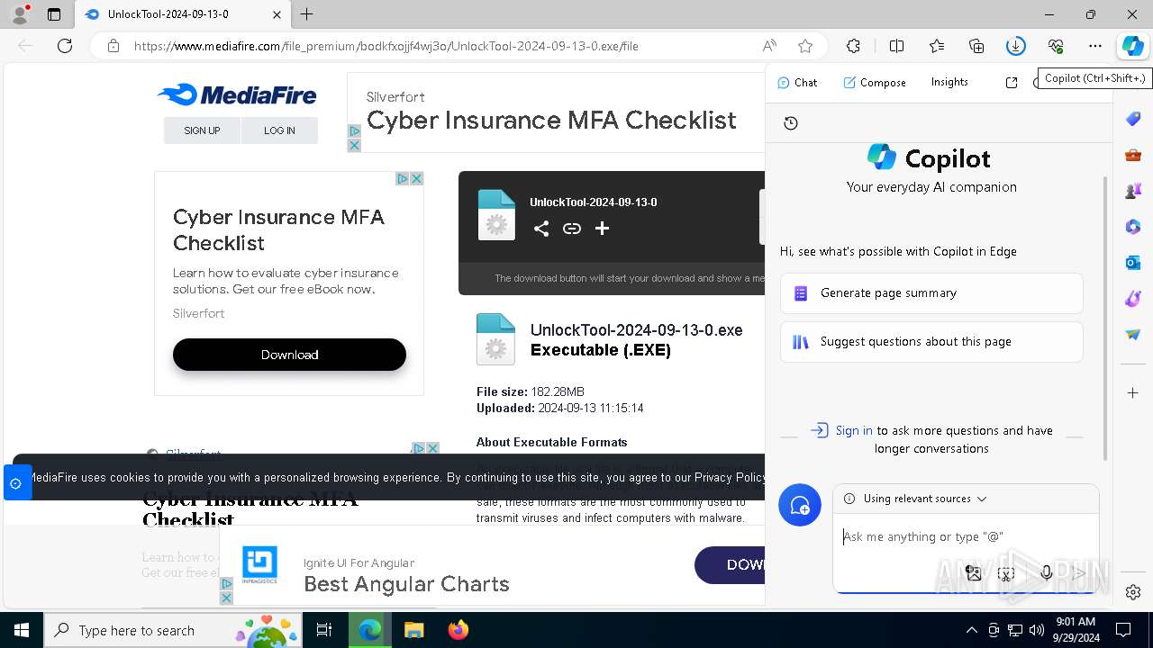Use the microphone in Copilot
1153x648 pixels.
(1046, 572)
